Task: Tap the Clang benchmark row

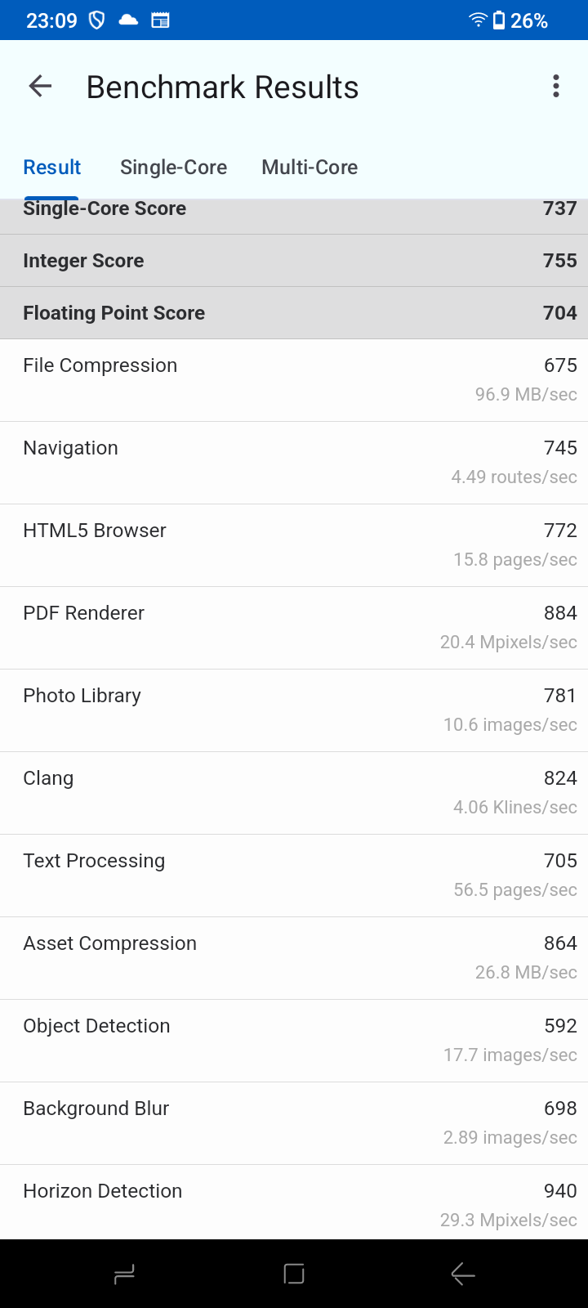Action: tap(294, 793)
